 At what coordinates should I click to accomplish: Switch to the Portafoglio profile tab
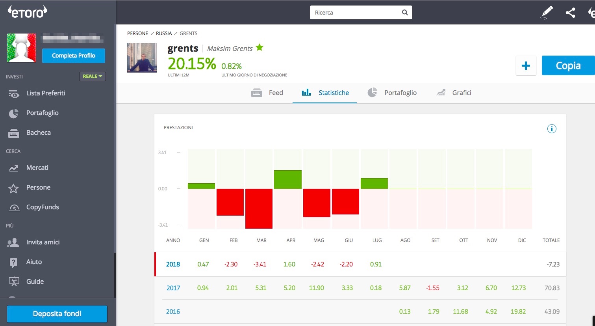coord(392,93)
